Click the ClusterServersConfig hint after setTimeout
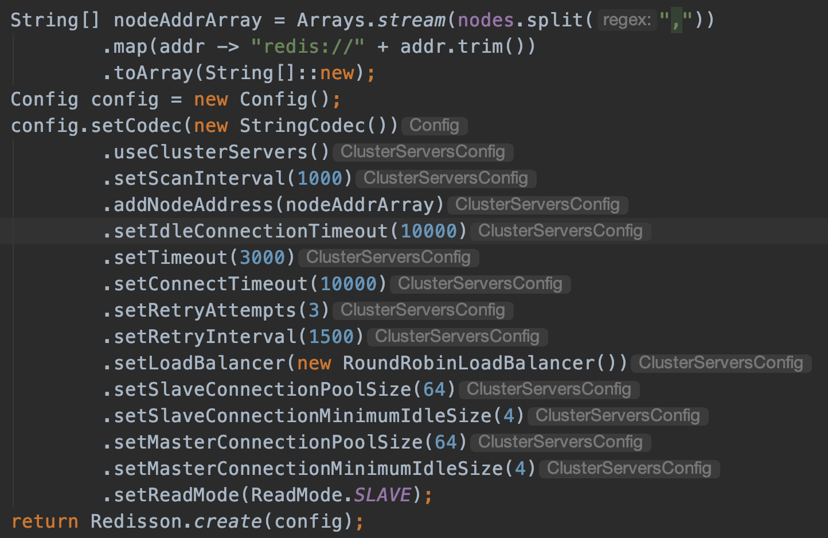 [x=388, y=257]
